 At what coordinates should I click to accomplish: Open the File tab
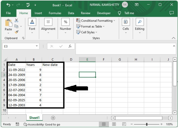(x=8, y=13)
